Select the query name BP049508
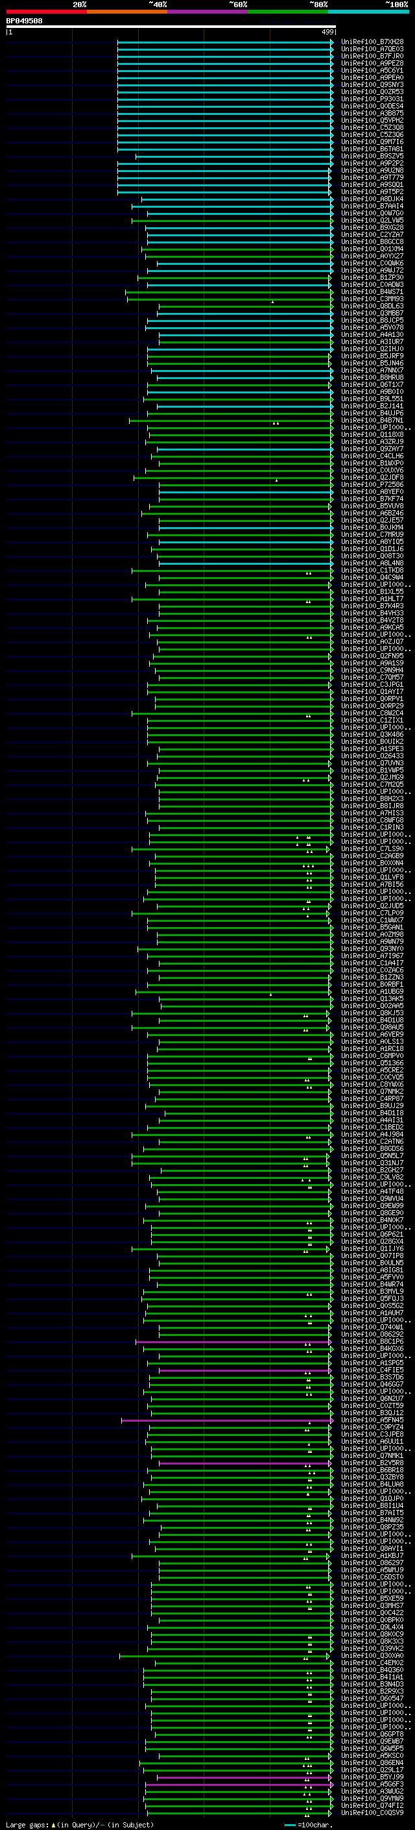Image resolution: width=415 pixels, height=1830 pixels. (24, 21)
